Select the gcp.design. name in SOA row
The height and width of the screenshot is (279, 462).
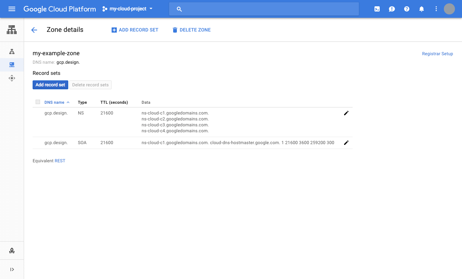pos(56,143)
